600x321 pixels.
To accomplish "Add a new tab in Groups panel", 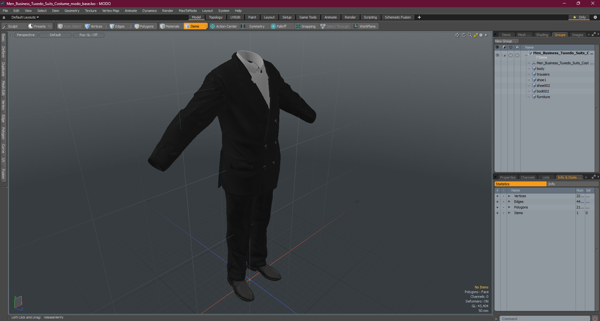I will (589, 35).
